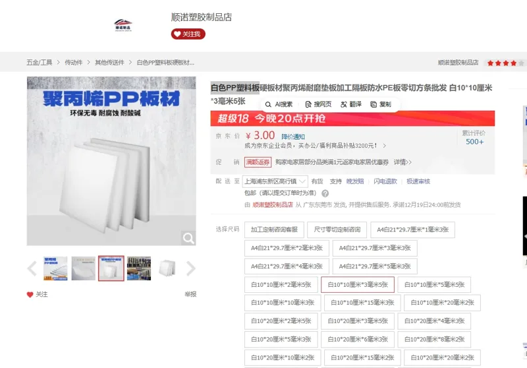527x368 pixels.
Task: Click AI搜索 in the selection popup
Action: tap(279, 104)
